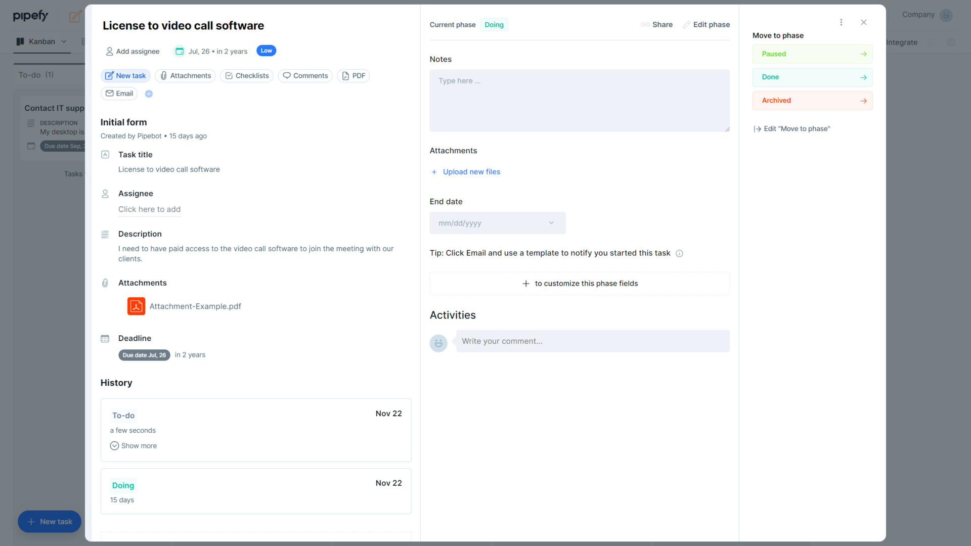Expand 'Show more' in To-do history
Image resolution: width=971 pixels, height=546 pixels.
(134, 445)
